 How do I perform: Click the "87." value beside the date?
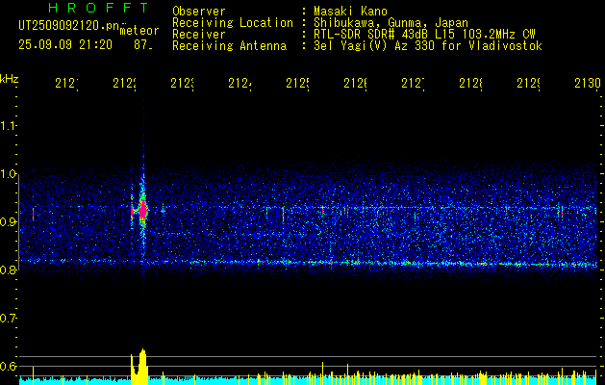(143, 45)
